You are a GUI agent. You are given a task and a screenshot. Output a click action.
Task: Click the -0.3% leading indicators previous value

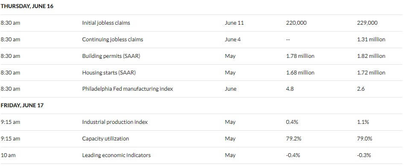(364, 155)
